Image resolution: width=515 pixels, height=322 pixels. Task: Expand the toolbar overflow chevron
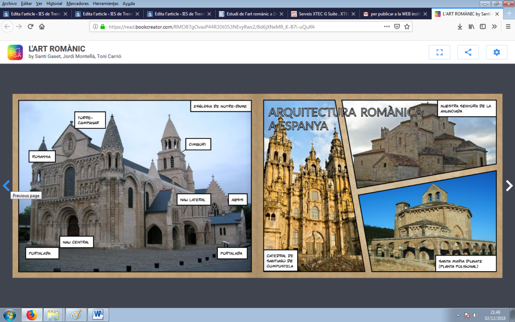pyautogui.click(x=494, y=27)
